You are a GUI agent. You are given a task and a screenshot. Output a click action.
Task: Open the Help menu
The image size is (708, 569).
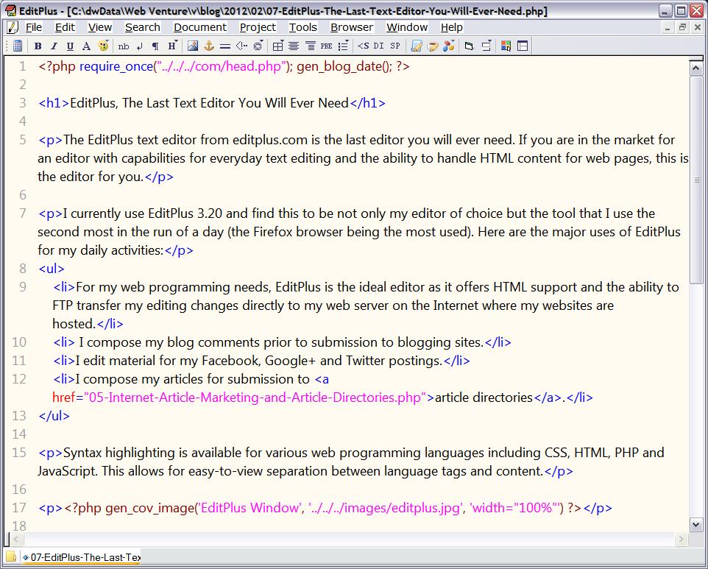[452, 27]
